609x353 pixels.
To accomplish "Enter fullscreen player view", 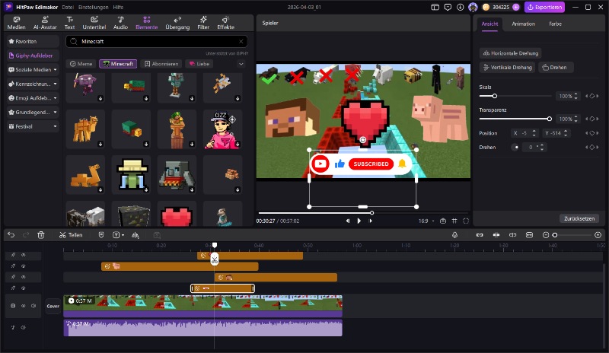I will coord(466,221).
